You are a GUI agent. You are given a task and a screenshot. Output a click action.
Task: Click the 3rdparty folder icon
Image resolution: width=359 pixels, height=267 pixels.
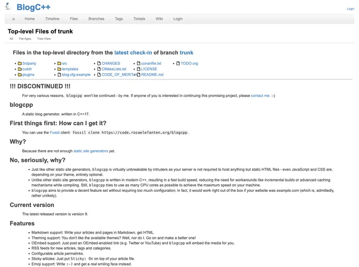coord(19,64)
